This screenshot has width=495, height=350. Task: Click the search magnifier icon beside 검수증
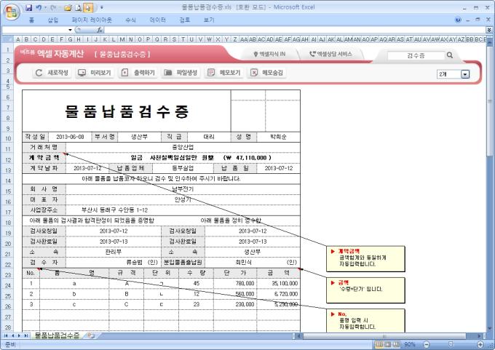pos(450,55)
